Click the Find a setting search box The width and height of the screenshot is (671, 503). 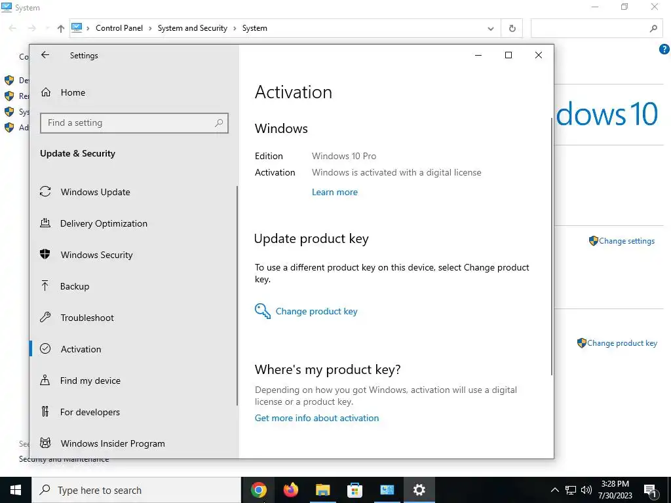(x=134, y=123)
